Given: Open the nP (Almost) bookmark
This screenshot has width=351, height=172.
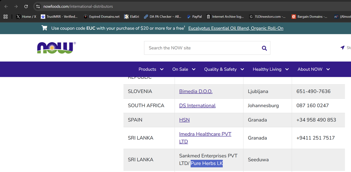Looking at the screenshot, I should pos(342,17).
